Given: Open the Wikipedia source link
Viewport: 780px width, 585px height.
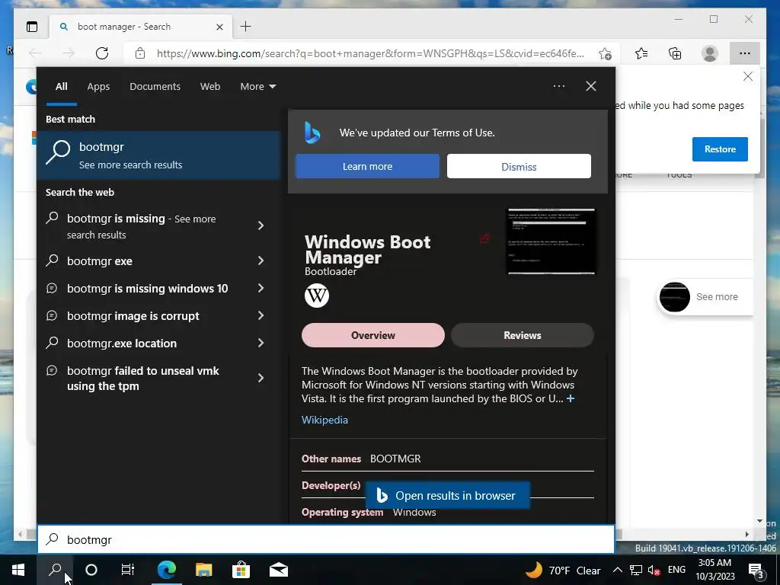Looking at the screenshot, I should pos(324,420).
